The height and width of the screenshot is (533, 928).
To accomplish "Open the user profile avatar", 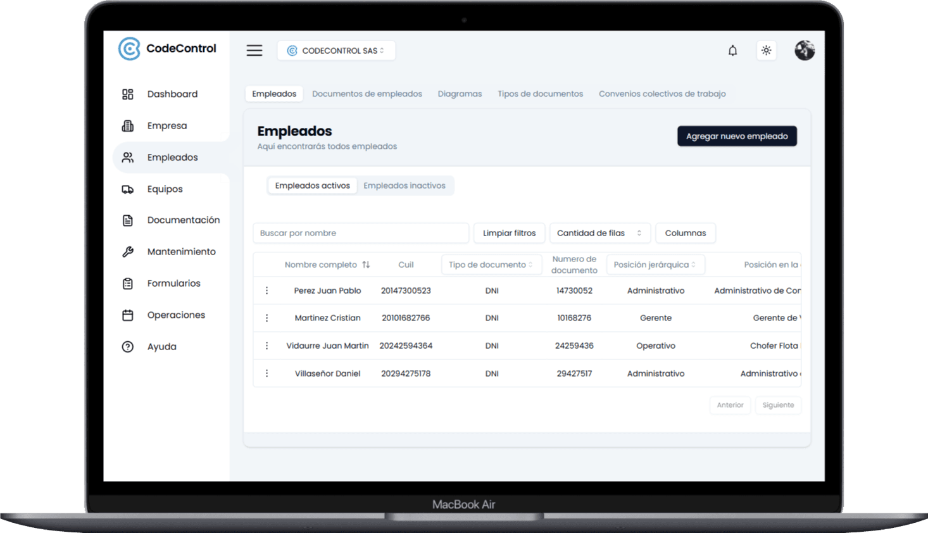I will (x=804, y=51).
